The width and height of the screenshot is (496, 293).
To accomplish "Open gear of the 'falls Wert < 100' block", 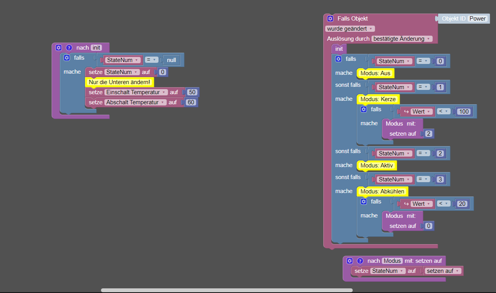I will pos(363,109).
